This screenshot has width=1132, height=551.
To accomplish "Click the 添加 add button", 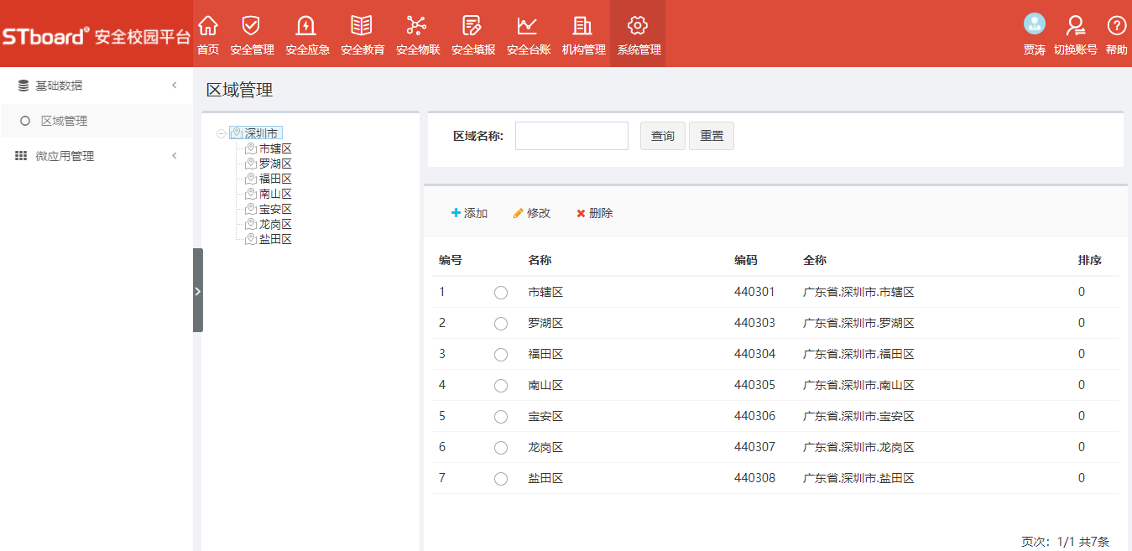I will pos(469,213).
